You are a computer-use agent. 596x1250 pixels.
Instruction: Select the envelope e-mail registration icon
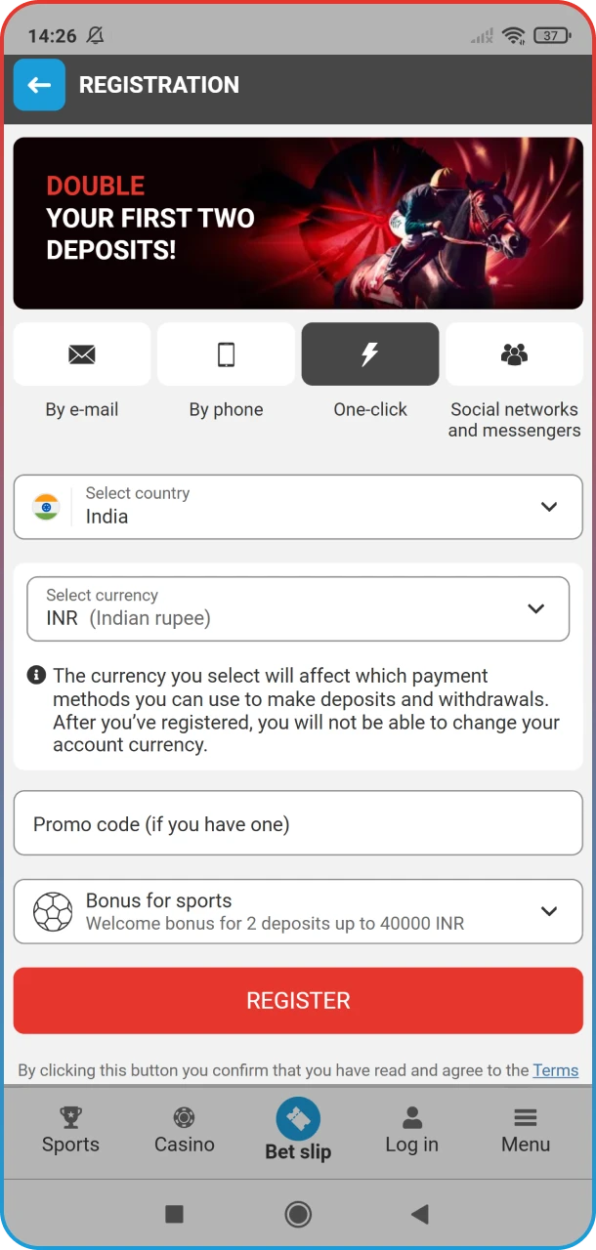pyautogui.click(x=82, y=354)
